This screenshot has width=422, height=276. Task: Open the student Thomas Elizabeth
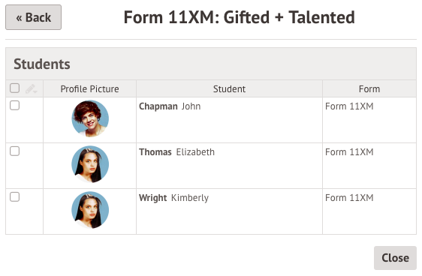[176, 152]
